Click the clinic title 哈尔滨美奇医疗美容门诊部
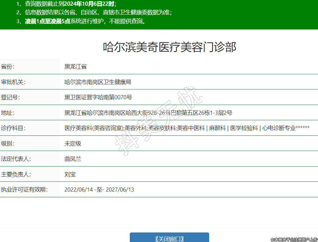Viewport: 318px width, 242px height. point(169,47)
